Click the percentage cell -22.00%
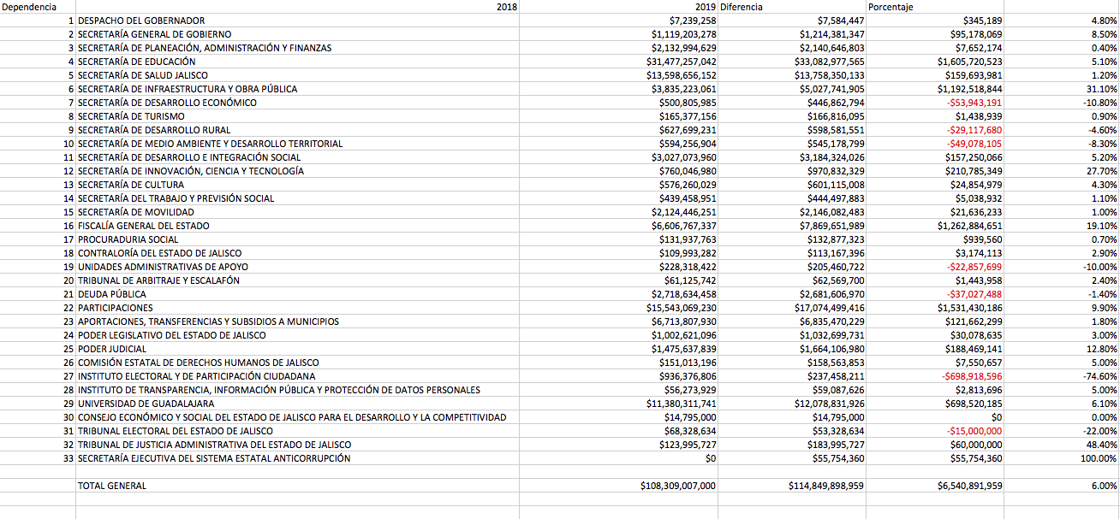The image size is (1120, 519). pyautogui.click(x=1062, y=431)
